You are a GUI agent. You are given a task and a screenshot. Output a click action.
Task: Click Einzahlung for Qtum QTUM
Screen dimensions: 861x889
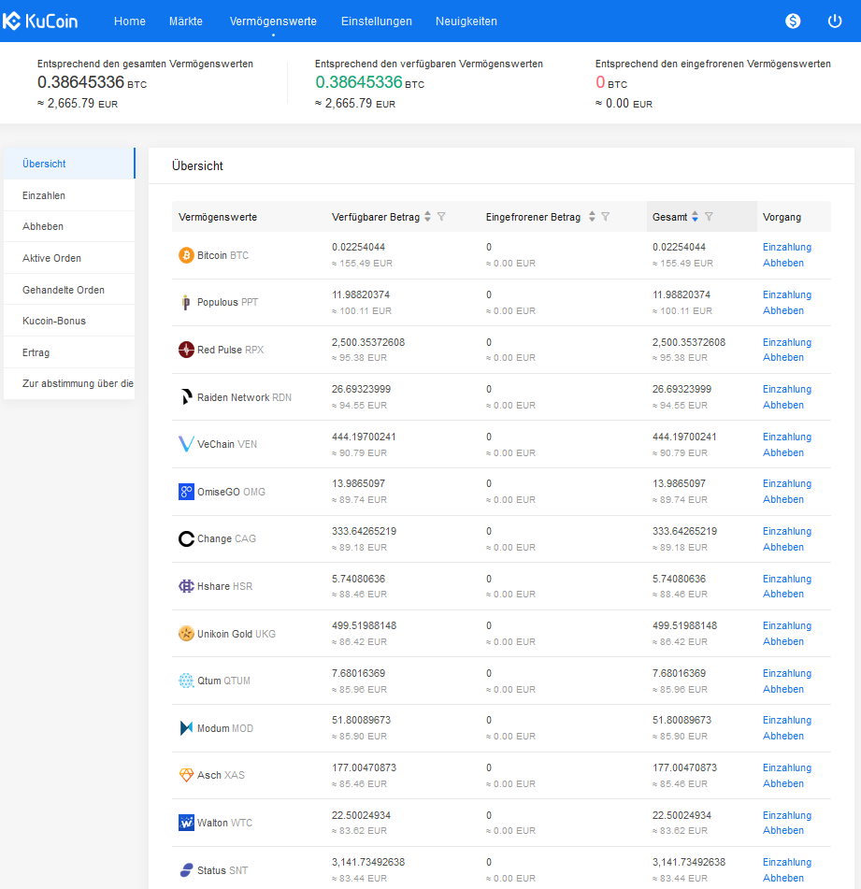coord(787,674)
